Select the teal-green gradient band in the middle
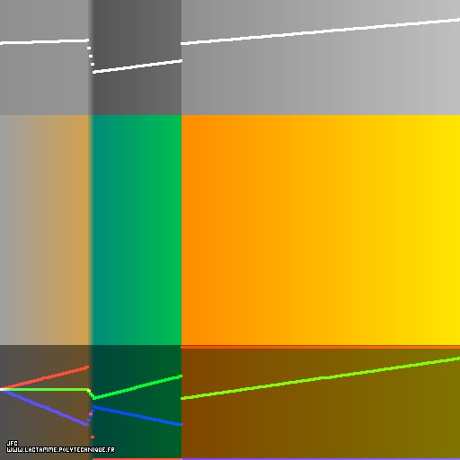This screenshot has width=460, height=460. pyautogui.click(x=137, y=230)
